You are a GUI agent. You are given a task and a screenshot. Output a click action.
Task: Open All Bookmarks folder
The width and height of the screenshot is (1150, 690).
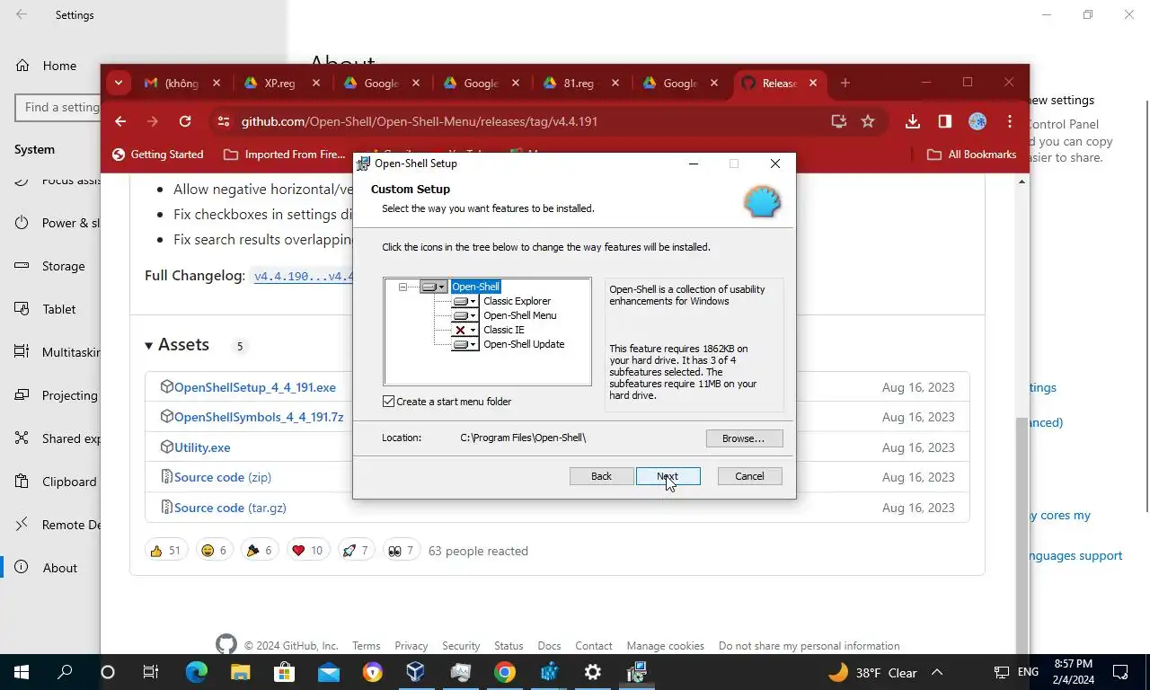[x=972, y=155]
